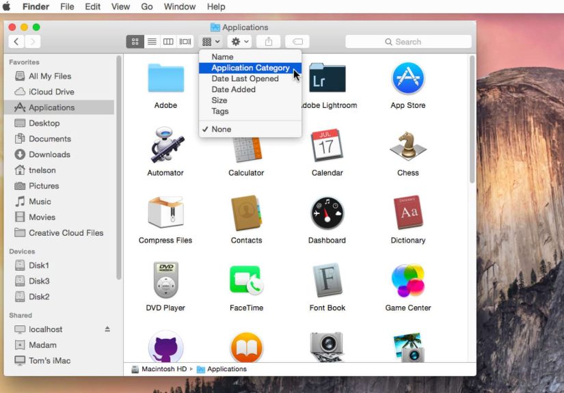Eject localhost with the eject icon
564x393 pixels.
coord(107,329)
